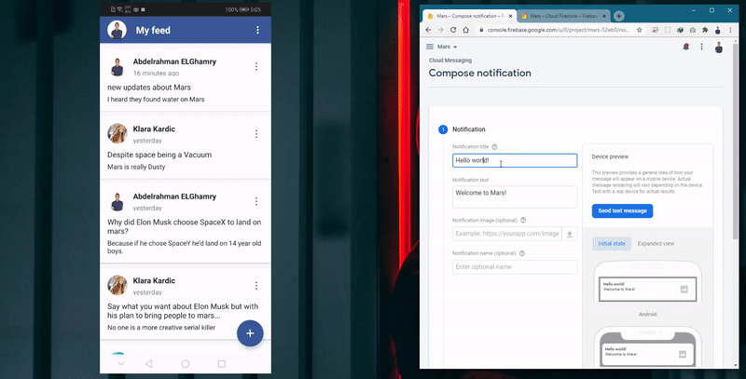Click the camera extension icon in Chrome toolbar
The width and height of the screenshot is (746, 379).
click(x=693, y=30)
